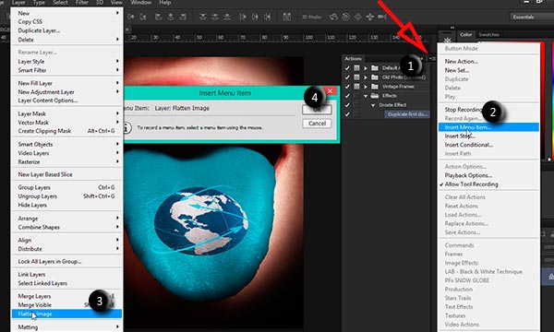Close the Insert Menu Item dialog
The height and width of the screenshot is (332, 554).
pyautogui.click(x=330, y=91)
